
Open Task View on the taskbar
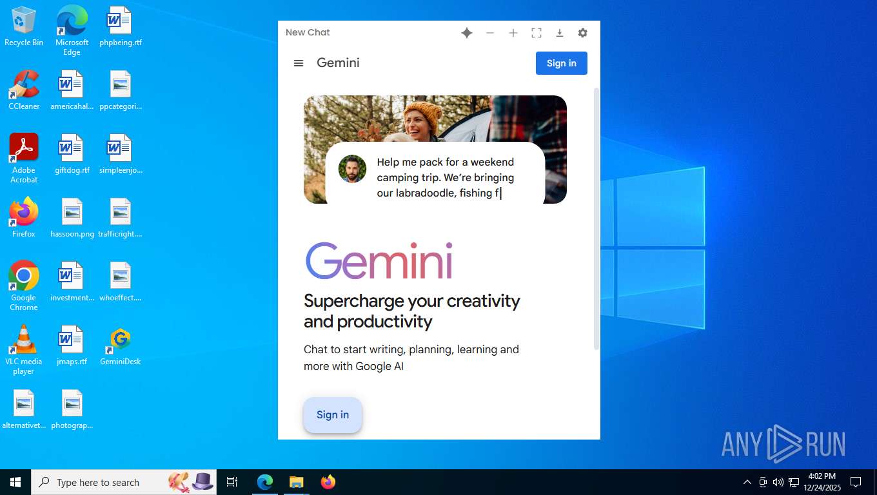click(x=232, y=482)
